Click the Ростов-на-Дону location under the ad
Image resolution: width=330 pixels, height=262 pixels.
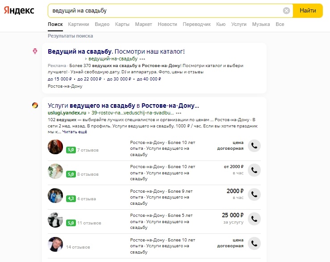65,86
